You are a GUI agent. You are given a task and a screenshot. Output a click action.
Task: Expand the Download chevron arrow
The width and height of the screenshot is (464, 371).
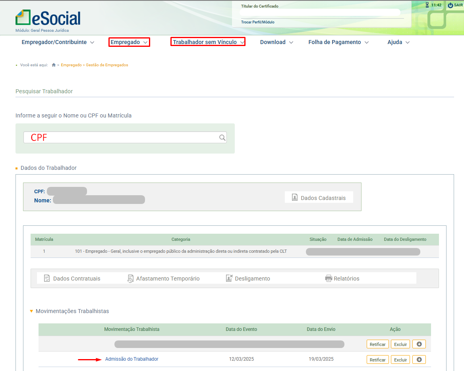pyautogui.click(x=291, y=42)
